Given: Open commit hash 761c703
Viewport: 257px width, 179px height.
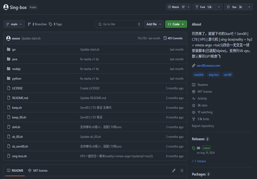Looking at the screenshot, I should pos(142,38).
